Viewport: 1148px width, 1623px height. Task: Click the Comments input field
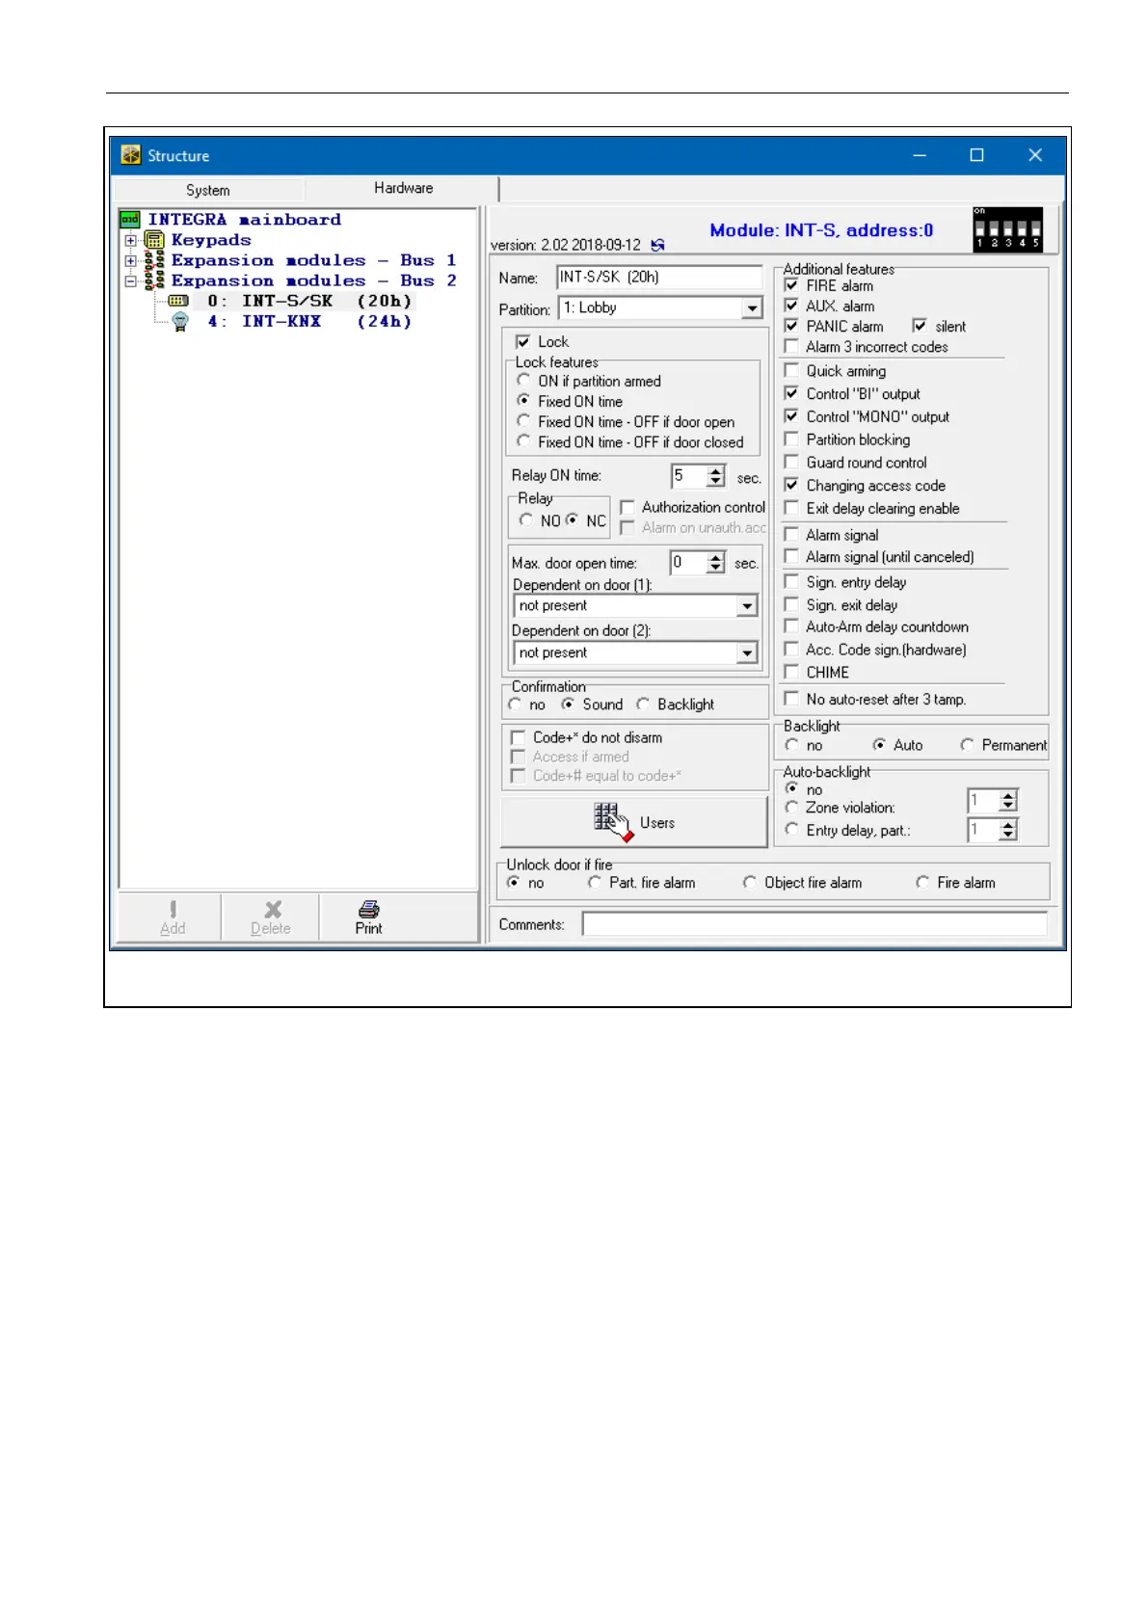click(x=814, y=924)
